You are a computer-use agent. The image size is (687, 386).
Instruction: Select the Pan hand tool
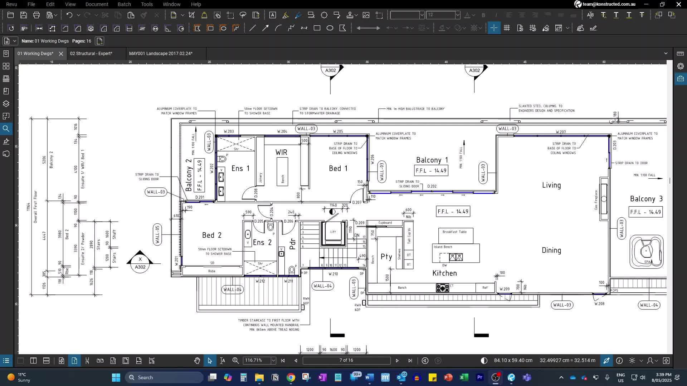197,361
